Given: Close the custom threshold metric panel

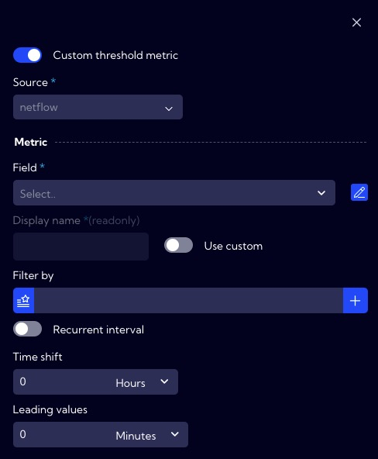Looking at the screenshot, I should click(356, 22).
